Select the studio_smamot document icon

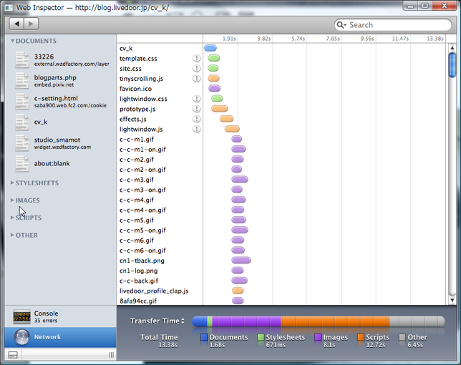pos(22,143)
